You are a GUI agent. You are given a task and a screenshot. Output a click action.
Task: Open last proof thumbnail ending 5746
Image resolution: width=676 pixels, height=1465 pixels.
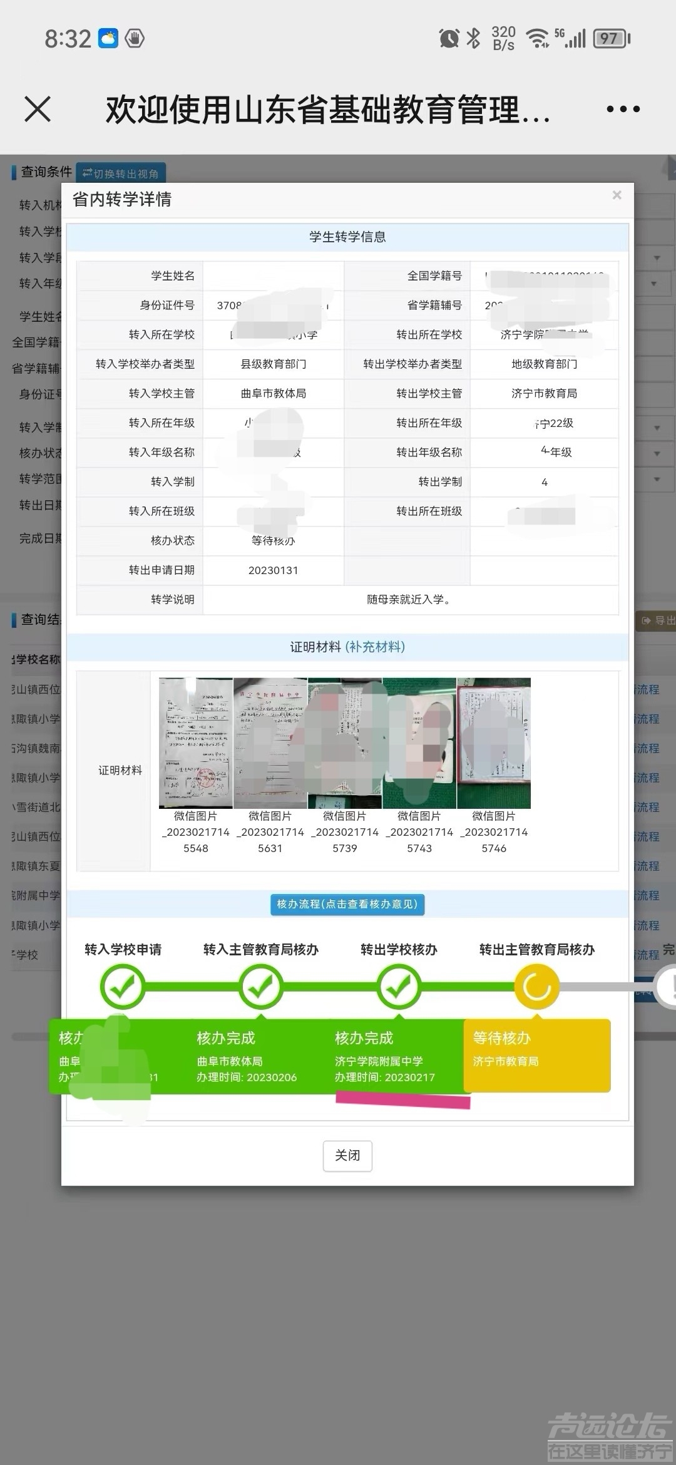click(x=494, y=743)
